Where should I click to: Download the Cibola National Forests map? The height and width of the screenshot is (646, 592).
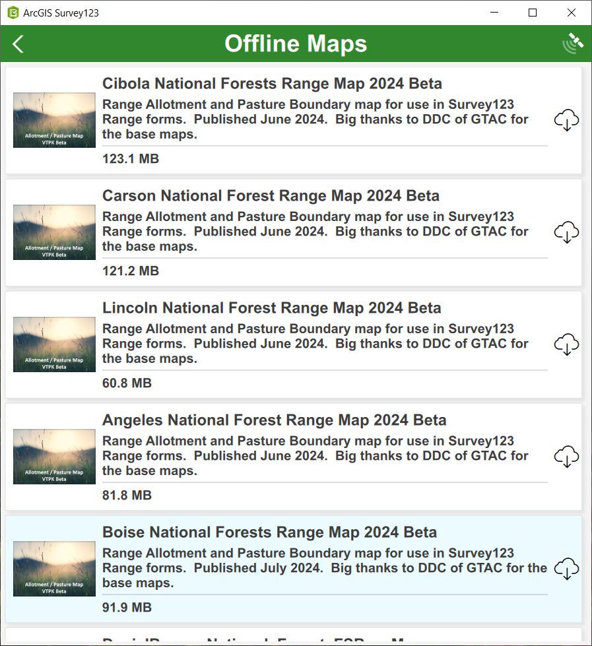tap(566, 120)
